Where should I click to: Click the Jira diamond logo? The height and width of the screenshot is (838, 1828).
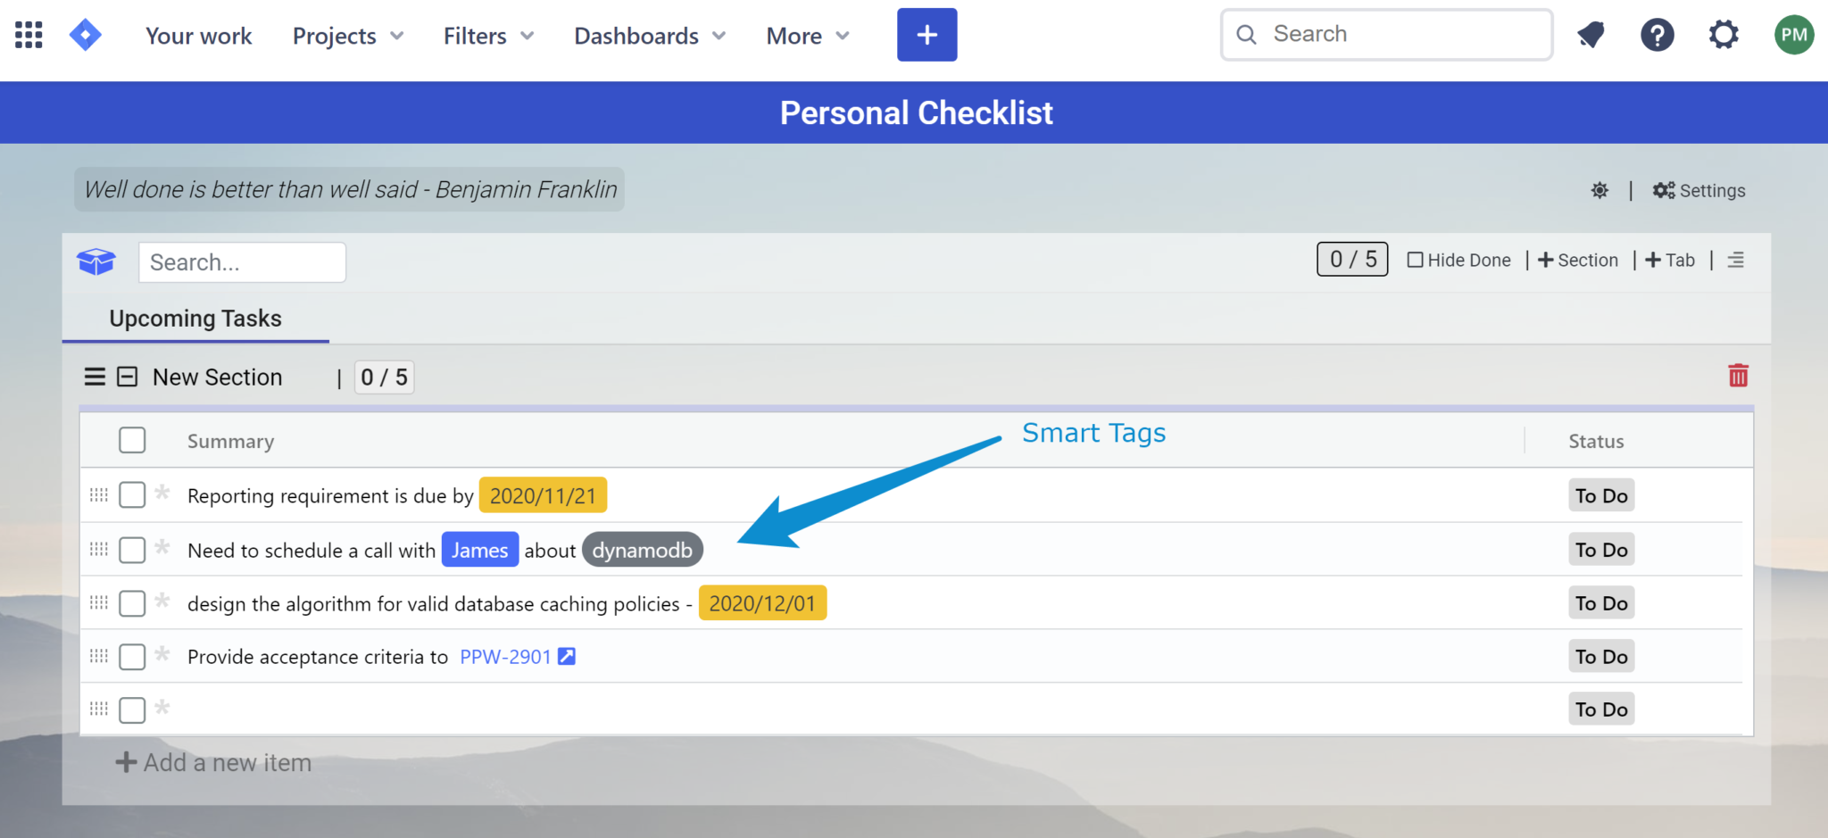pyautogui.click(x=86, y=35)
